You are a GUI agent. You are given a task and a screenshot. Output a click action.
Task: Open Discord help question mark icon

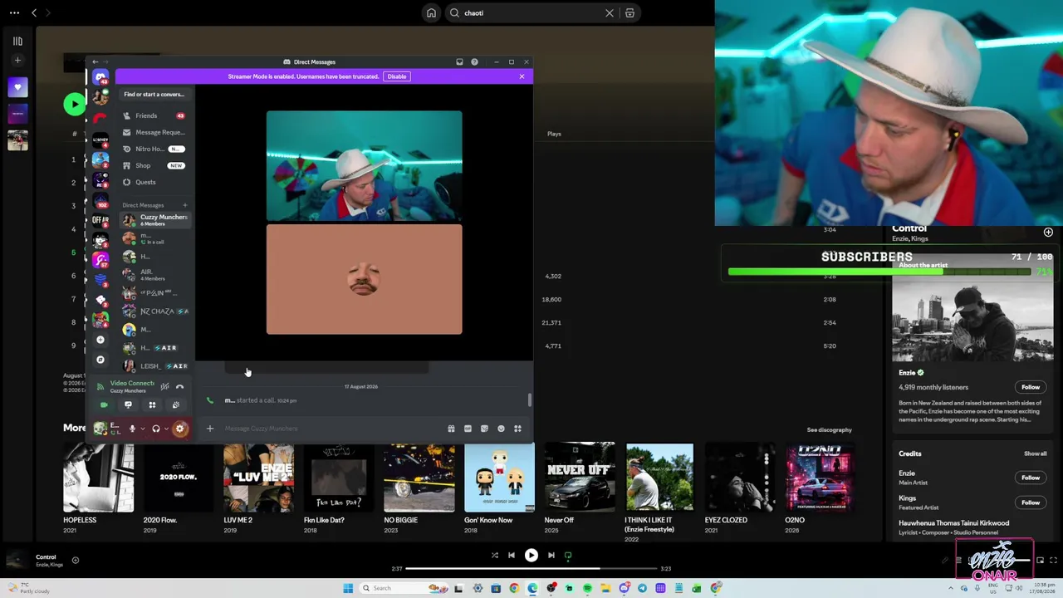[x=474, y=61]
